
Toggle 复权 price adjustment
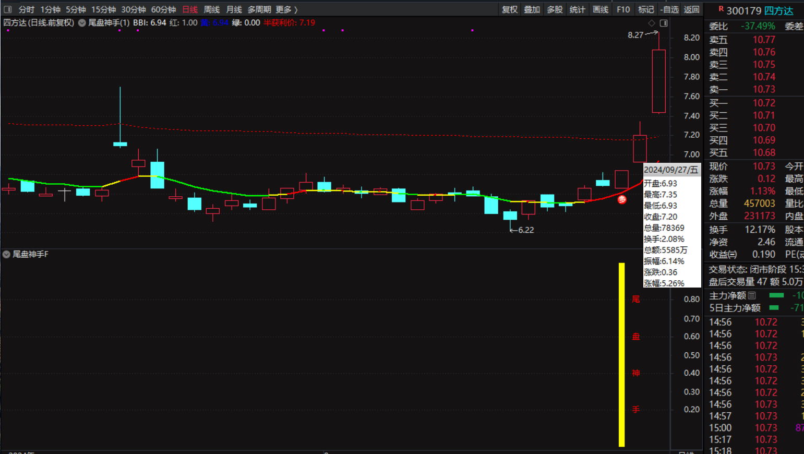509,9
